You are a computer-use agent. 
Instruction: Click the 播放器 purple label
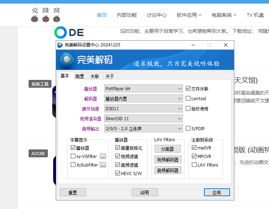tap(90, 89)
